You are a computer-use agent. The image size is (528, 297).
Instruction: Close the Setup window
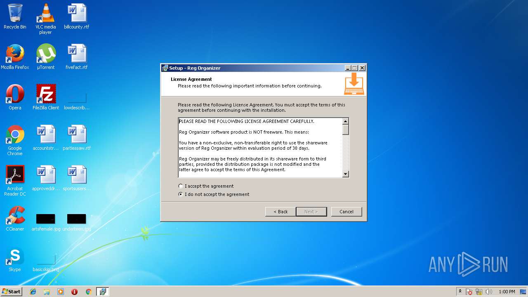[362, 68]
